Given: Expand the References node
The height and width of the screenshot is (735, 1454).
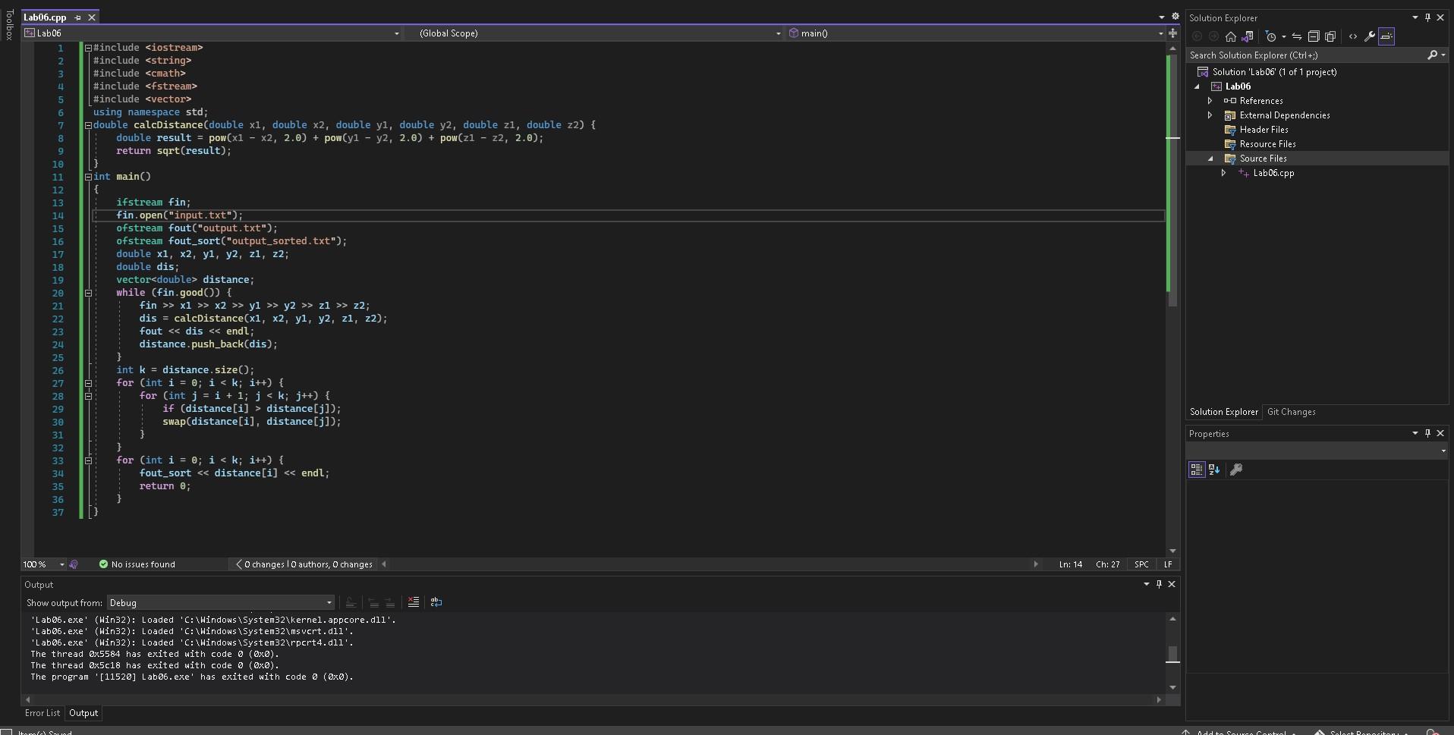Looking at the screenshot, I should pos(1210,101).
